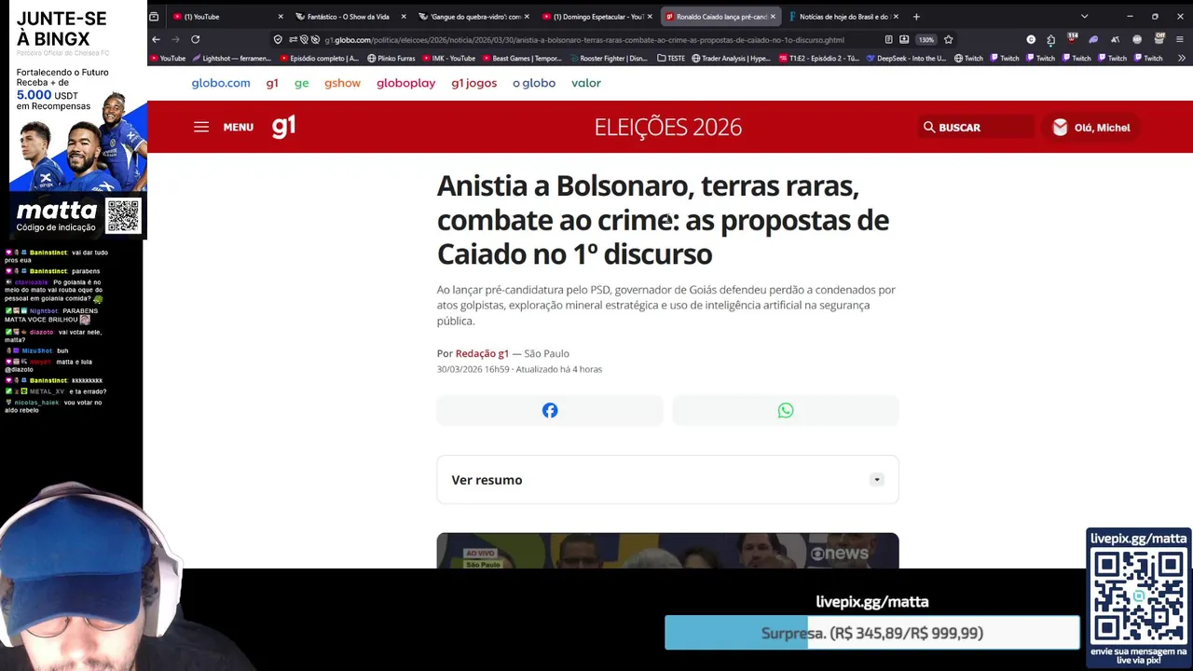
Task: Open Episódio completo bookmark
Action: (320, 58)
